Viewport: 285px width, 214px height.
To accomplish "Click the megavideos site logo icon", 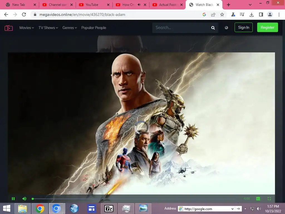I will pyautogui.click(x=9, y=28).
